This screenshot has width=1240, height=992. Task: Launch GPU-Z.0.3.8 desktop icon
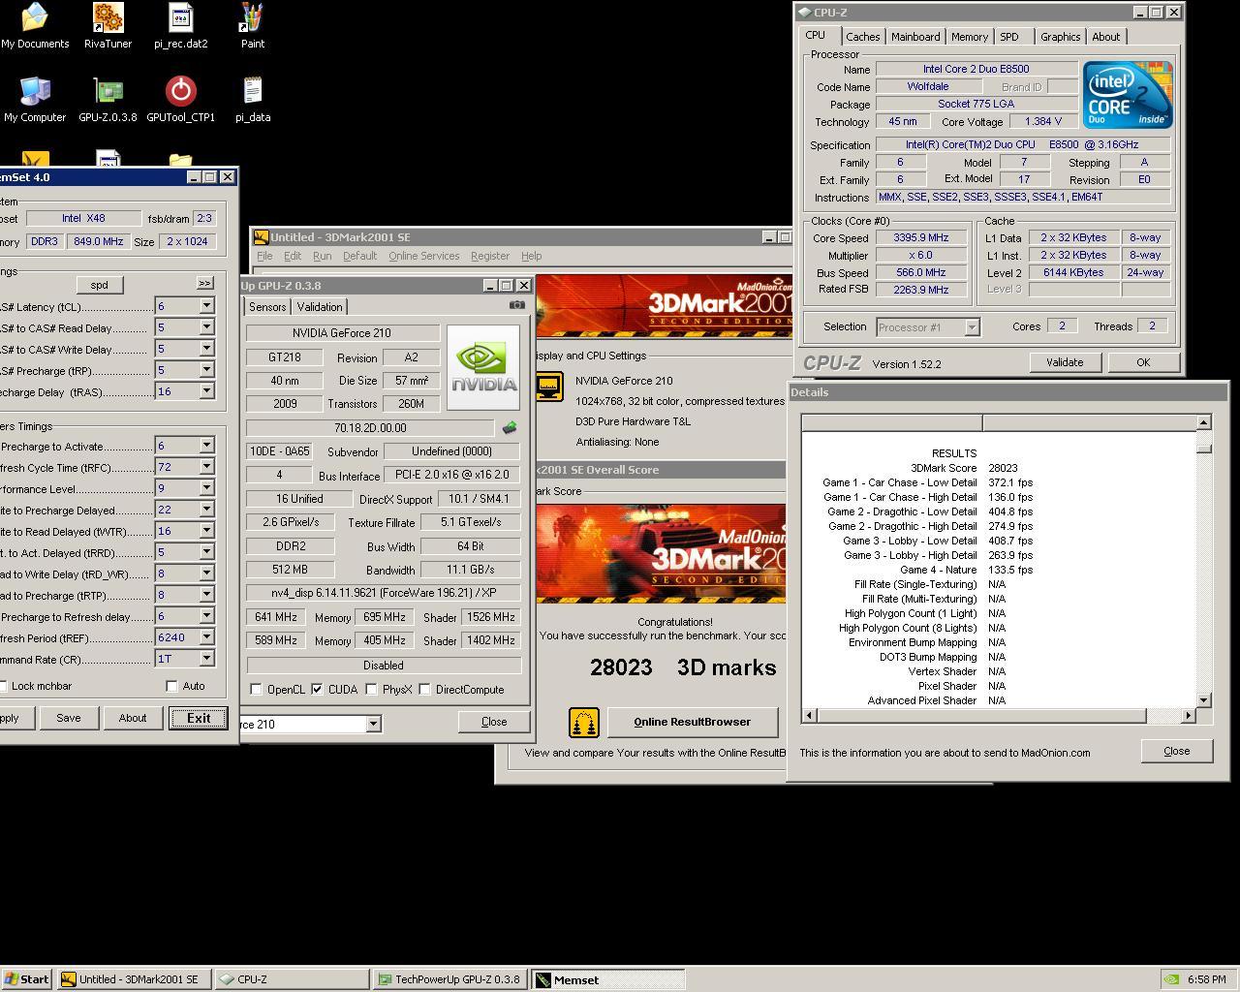click(x=108, y=99)
